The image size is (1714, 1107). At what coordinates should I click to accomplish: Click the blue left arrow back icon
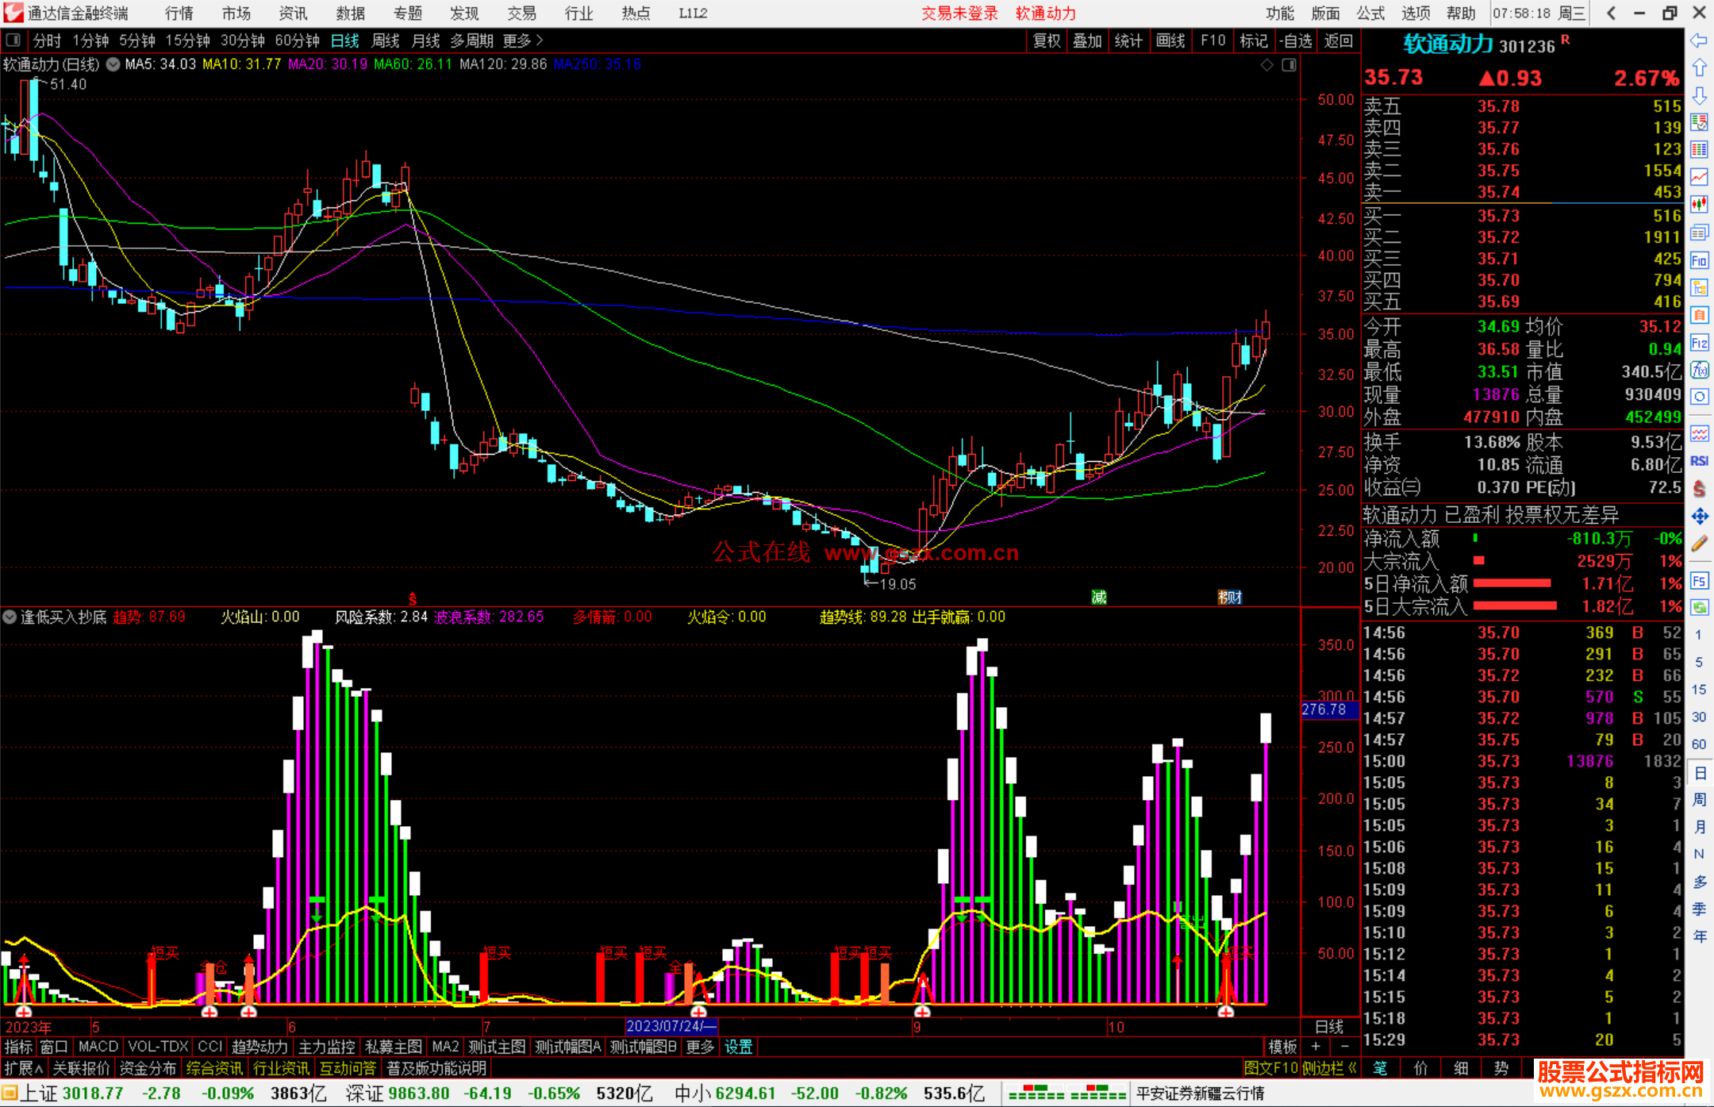click(1699, 40)
